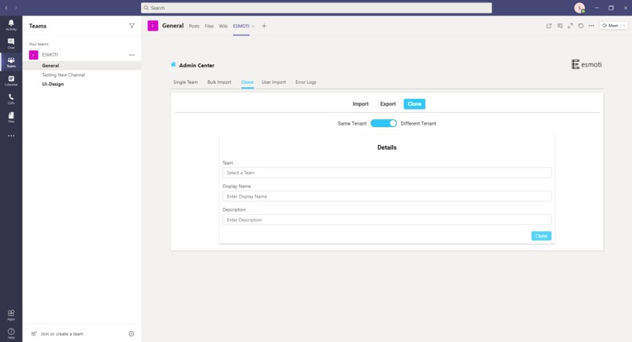Select the Clone tab in Admin Center
Screen dimensions: 632x342
coord(248,82)
